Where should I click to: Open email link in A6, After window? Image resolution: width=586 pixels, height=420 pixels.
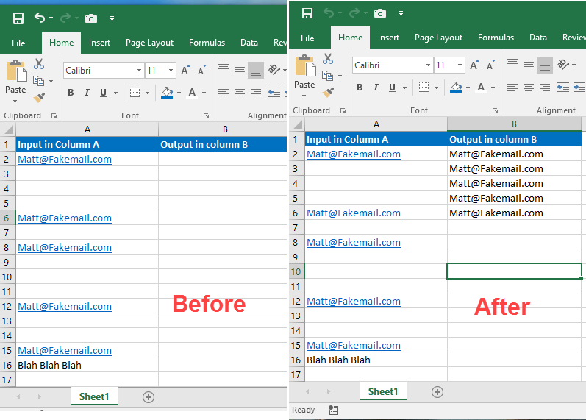354,213
